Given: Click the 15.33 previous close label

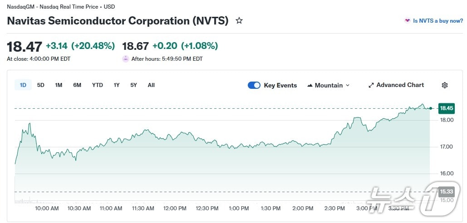Looking at the screenshot, I should tap(446, 192).
